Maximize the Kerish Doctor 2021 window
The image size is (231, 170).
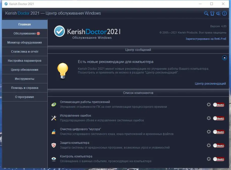click(212, 4)
